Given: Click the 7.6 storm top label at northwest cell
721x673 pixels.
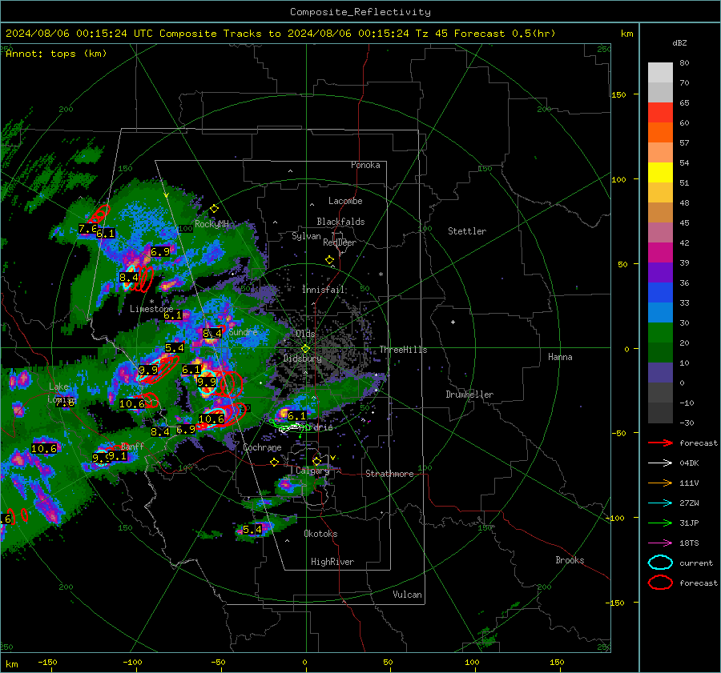Looking at the screenshot, I should (87, 228).
